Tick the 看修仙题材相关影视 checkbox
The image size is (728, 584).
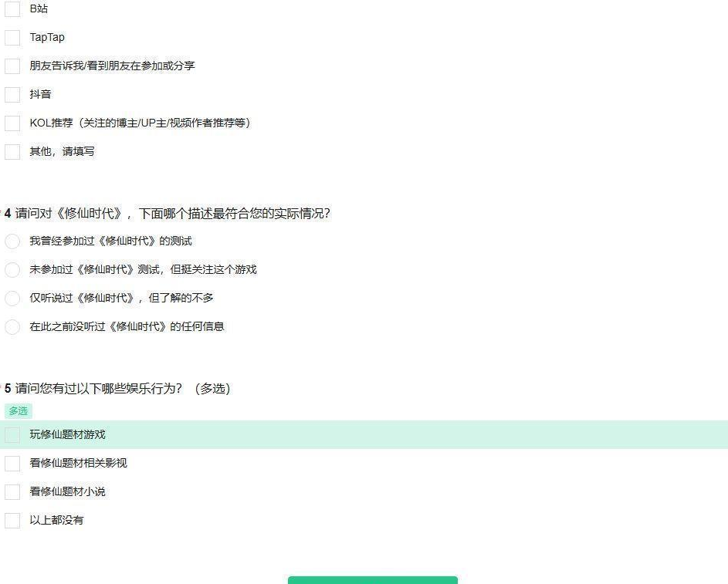tap(12, 464)
